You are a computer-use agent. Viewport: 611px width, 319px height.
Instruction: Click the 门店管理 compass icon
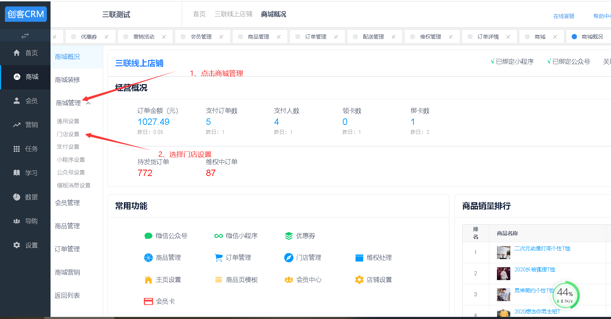[x=289, y=258]
